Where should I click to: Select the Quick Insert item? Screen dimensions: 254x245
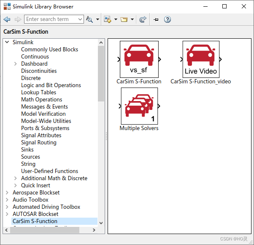35,185
